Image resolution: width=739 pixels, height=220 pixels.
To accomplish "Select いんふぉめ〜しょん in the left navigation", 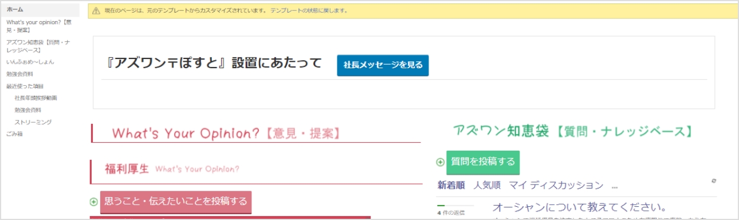I will point(30,62).
